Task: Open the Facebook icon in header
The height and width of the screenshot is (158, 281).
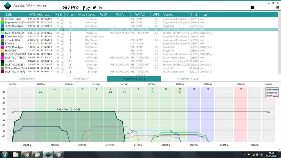Action: (84, 8)
